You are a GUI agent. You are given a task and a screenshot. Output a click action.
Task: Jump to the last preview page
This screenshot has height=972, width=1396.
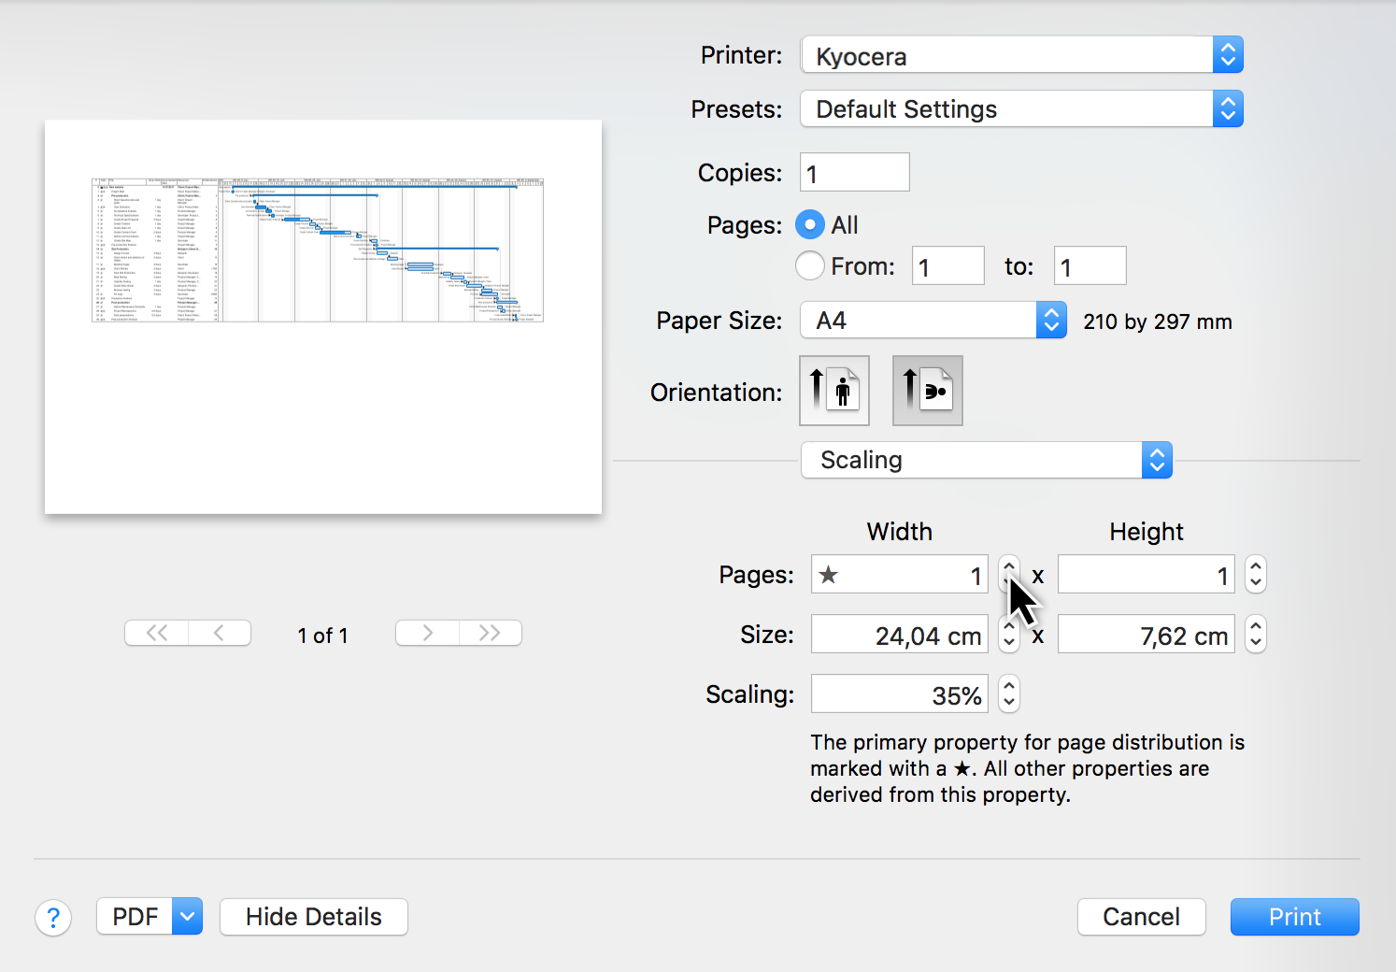tap(491, 633)
